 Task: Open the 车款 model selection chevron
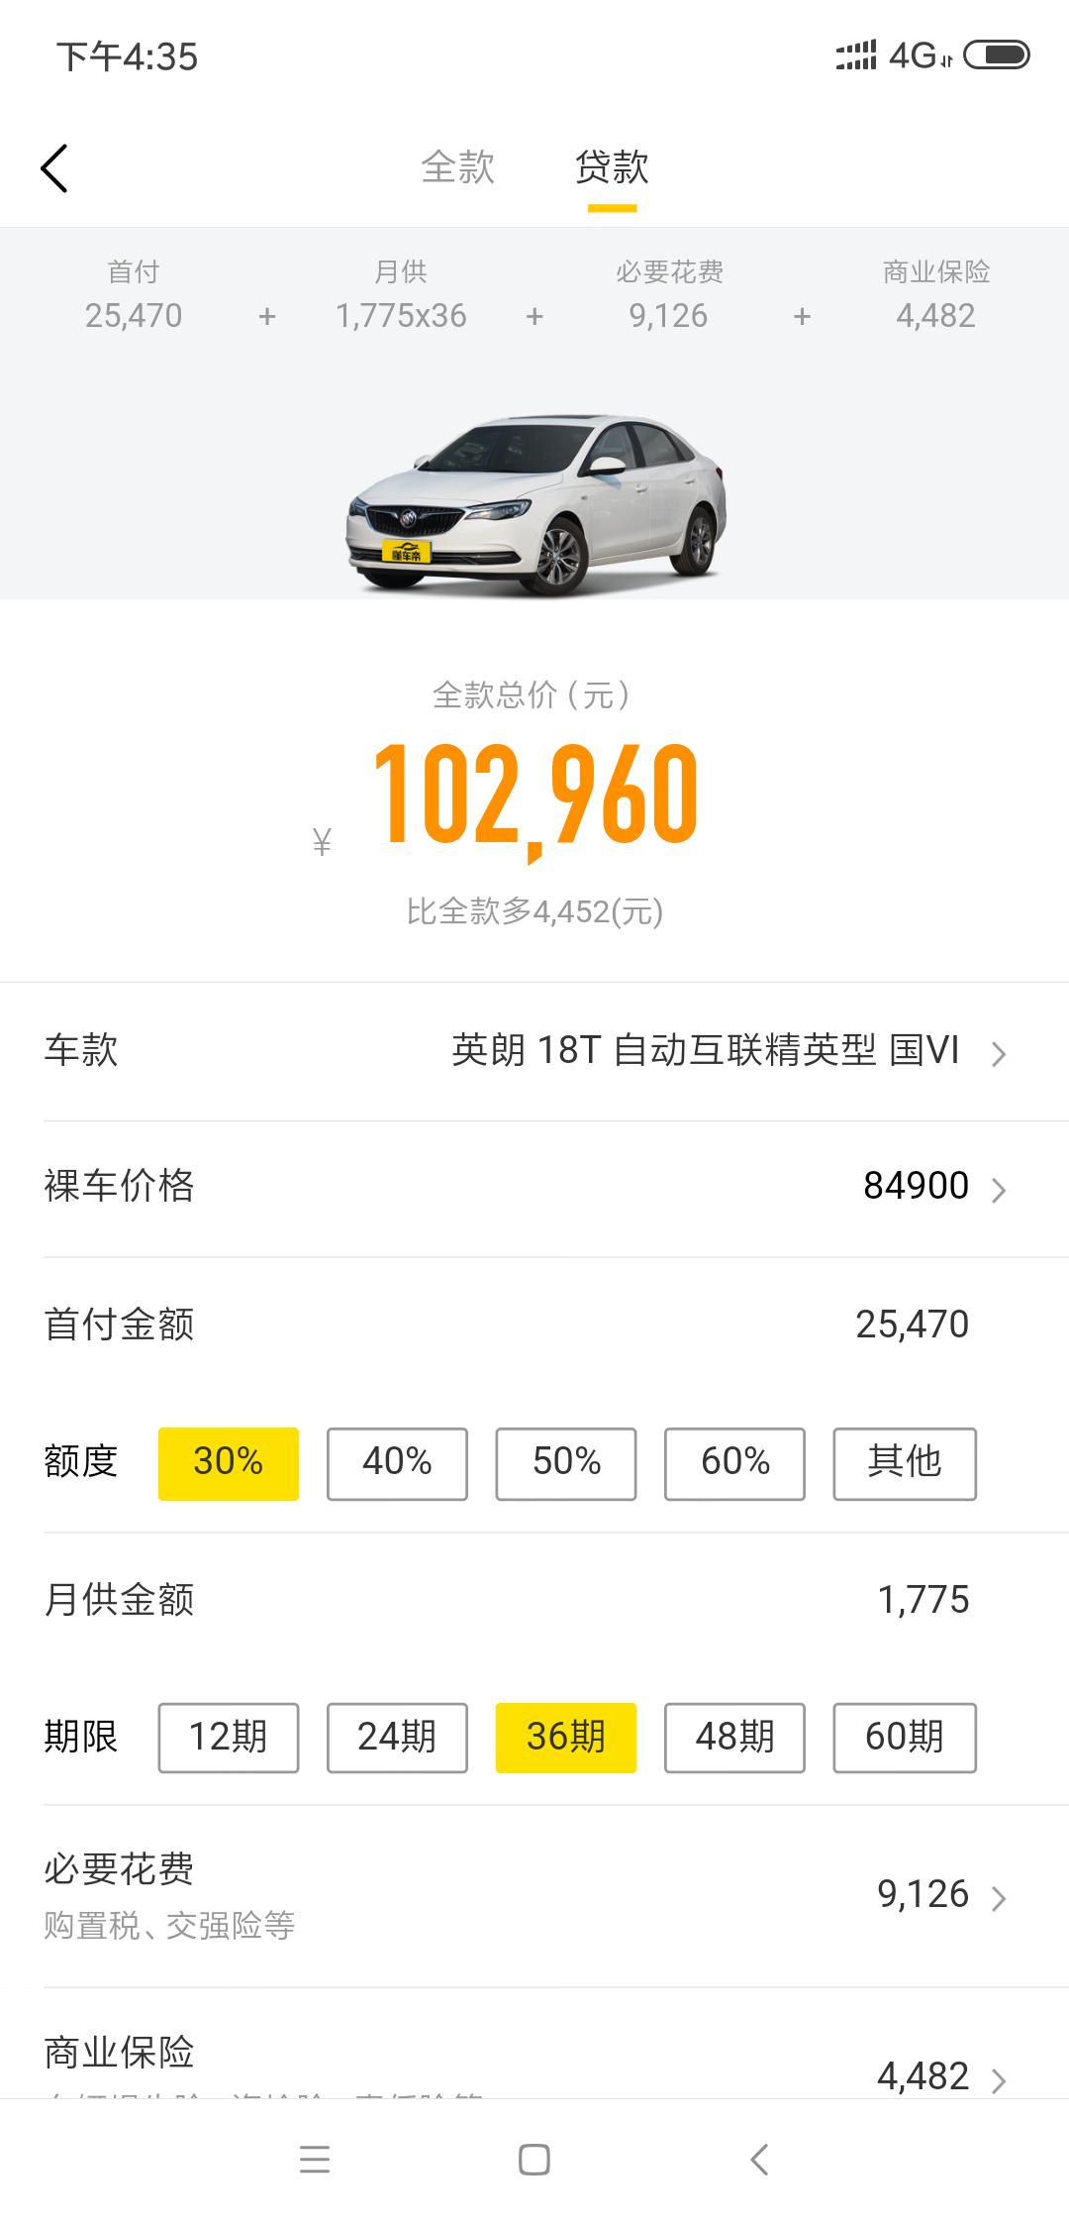coord(999,1053)
